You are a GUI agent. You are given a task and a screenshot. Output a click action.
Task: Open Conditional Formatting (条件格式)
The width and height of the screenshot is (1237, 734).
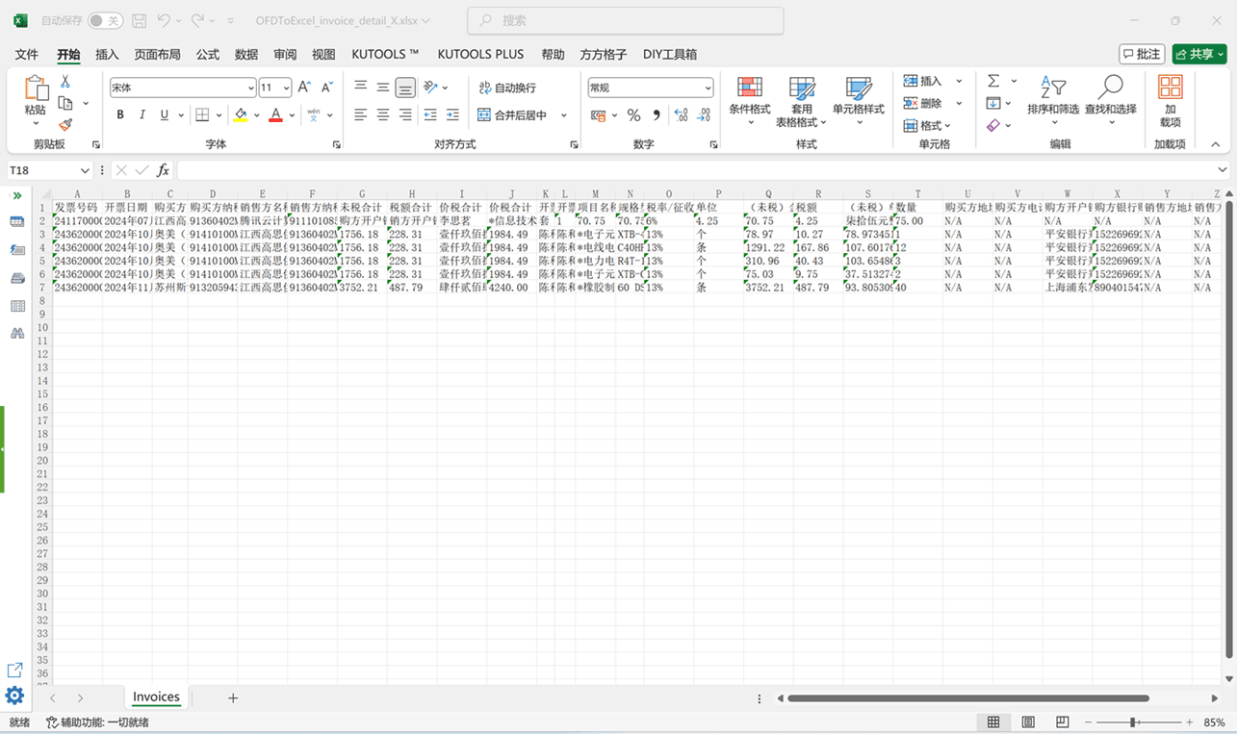(749, 101)
